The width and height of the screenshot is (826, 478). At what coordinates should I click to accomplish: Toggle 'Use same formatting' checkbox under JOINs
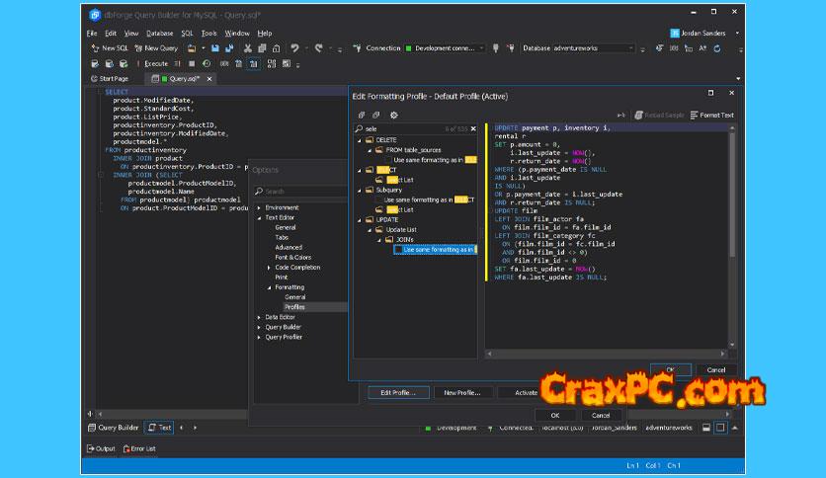[398, 250]
